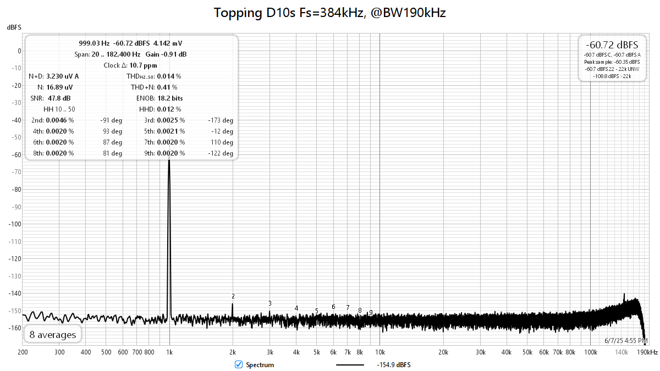Image resolution: width=660 pixels, height=371 pixels.
Task: Click the N: 16.89 uV noise value
Action: coord(59,87)
